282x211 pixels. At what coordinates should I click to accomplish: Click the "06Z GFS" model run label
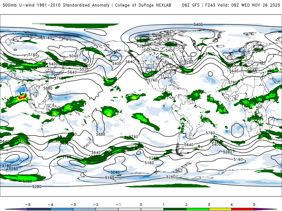coord(191,5)
